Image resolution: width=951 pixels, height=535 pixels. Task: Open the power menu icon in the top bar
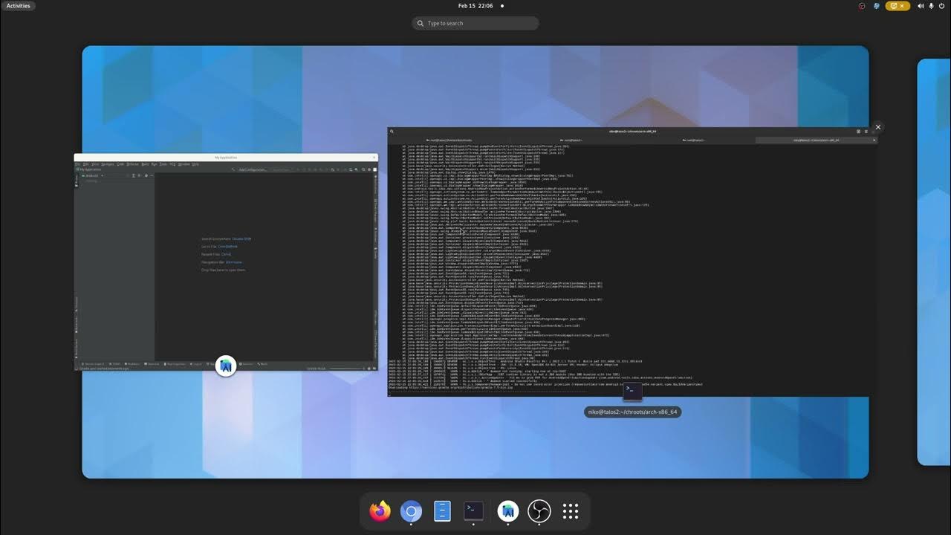(941, 6)
